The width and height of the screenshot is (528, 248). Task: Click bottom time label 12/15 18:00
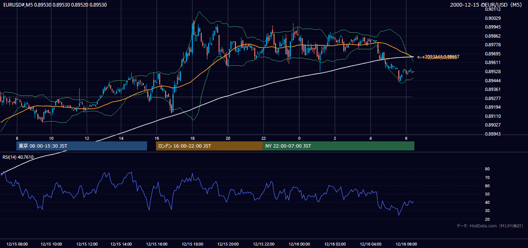click(x=193, y=244)
